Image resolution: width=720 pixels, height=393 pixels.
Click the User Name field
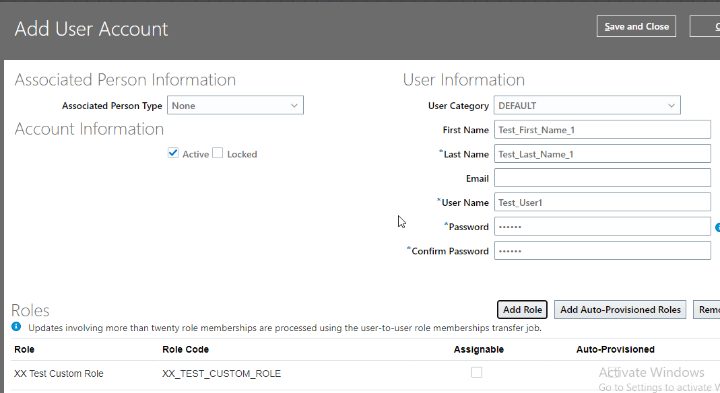pos(602,203)
